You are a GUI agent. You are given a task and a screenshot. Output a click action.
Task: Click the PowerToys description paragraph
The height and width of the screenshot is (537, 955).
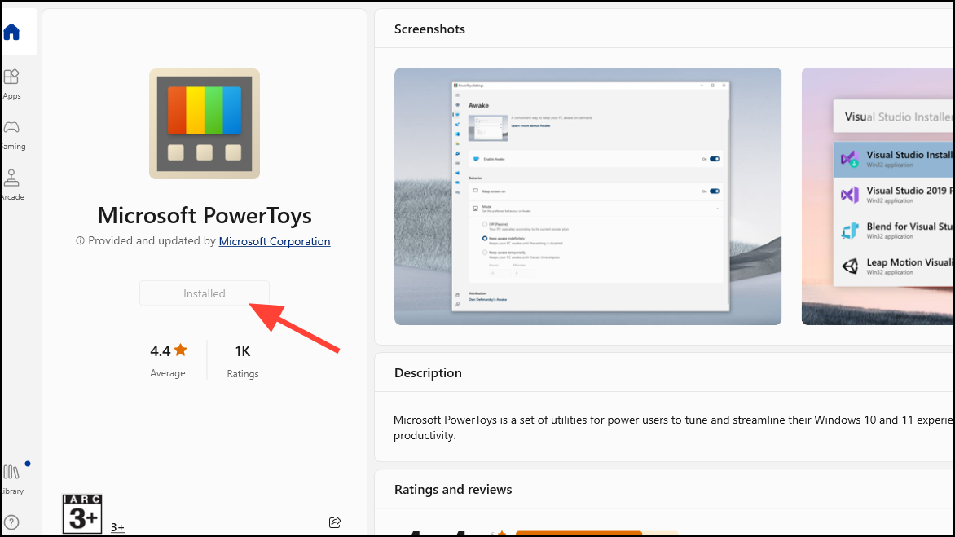(x=674, y=428)
